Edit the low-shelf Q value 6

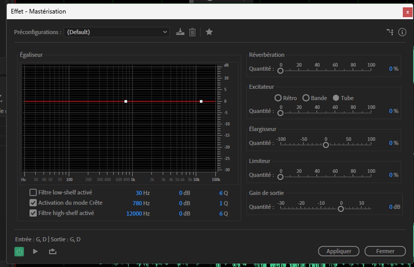pyautogui.click(x=221, y=193)
